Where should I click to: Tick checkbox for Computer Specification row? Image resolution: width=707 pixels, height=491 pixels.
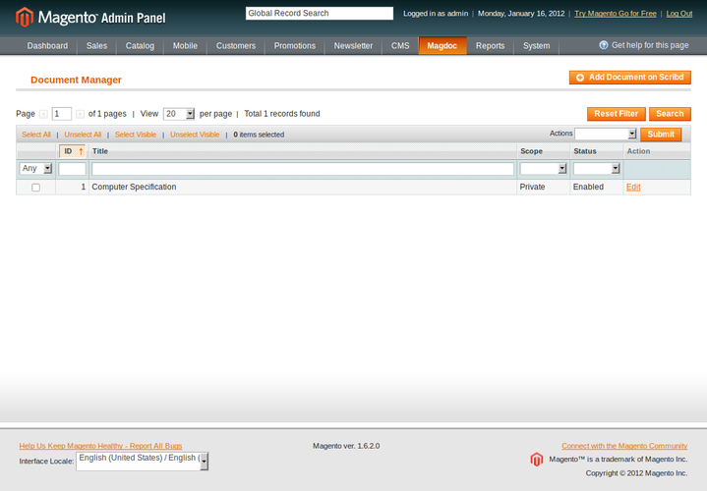coord(35,188)
